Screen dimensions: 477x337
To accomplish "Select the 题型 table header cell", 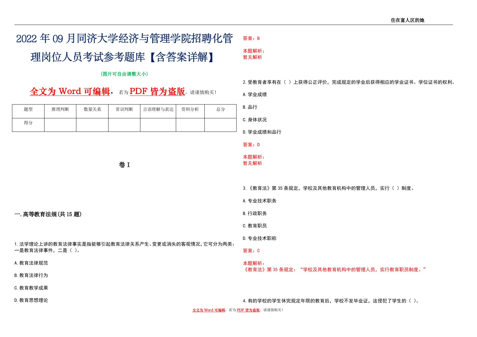I will pos(28,111).
